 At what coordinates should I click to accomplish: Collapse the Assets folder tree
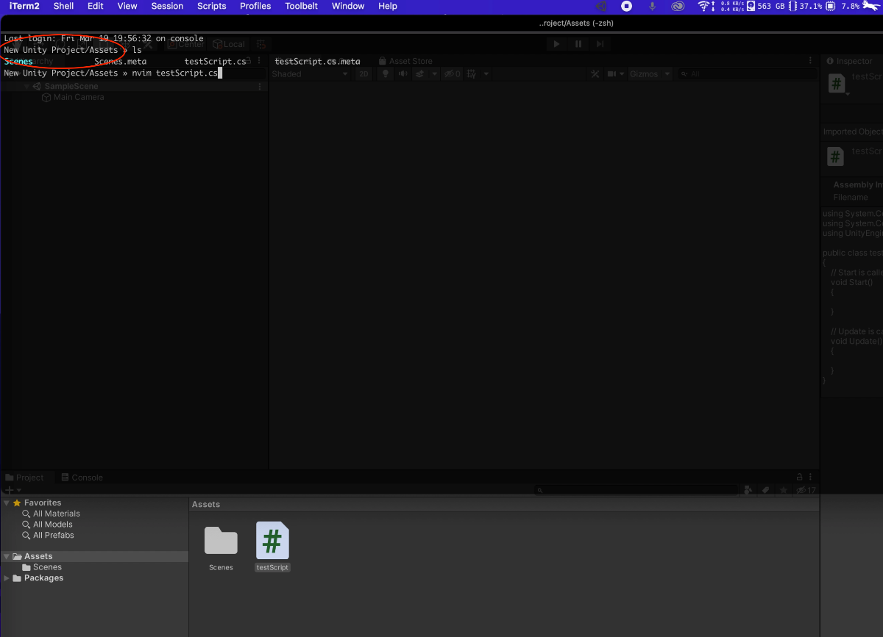pyautogui.click(x=7, y=557)
